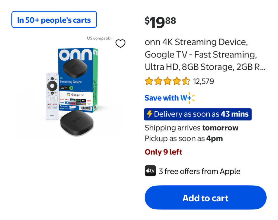Select the Save with W+ link
Viewport: 278px width, 220px height.
pos(170,98)
